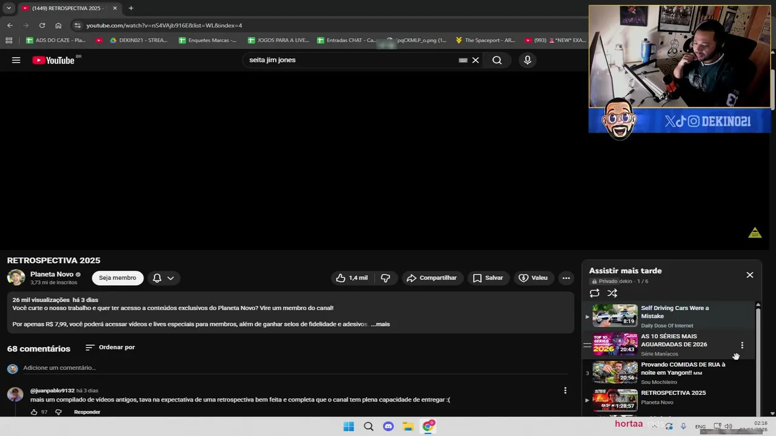Like juanpablo9132's comment
Viewport: 776px width, 436px height.
(x=34, y=412)
